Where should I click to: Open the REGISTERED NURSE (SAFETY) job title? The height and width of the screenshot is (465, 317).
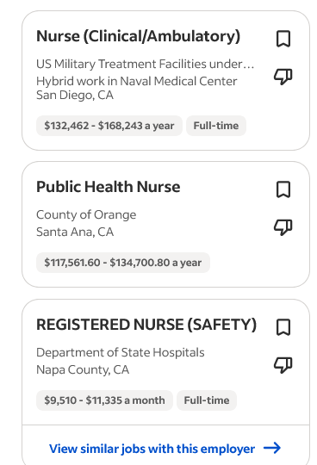tap(146, 325)
